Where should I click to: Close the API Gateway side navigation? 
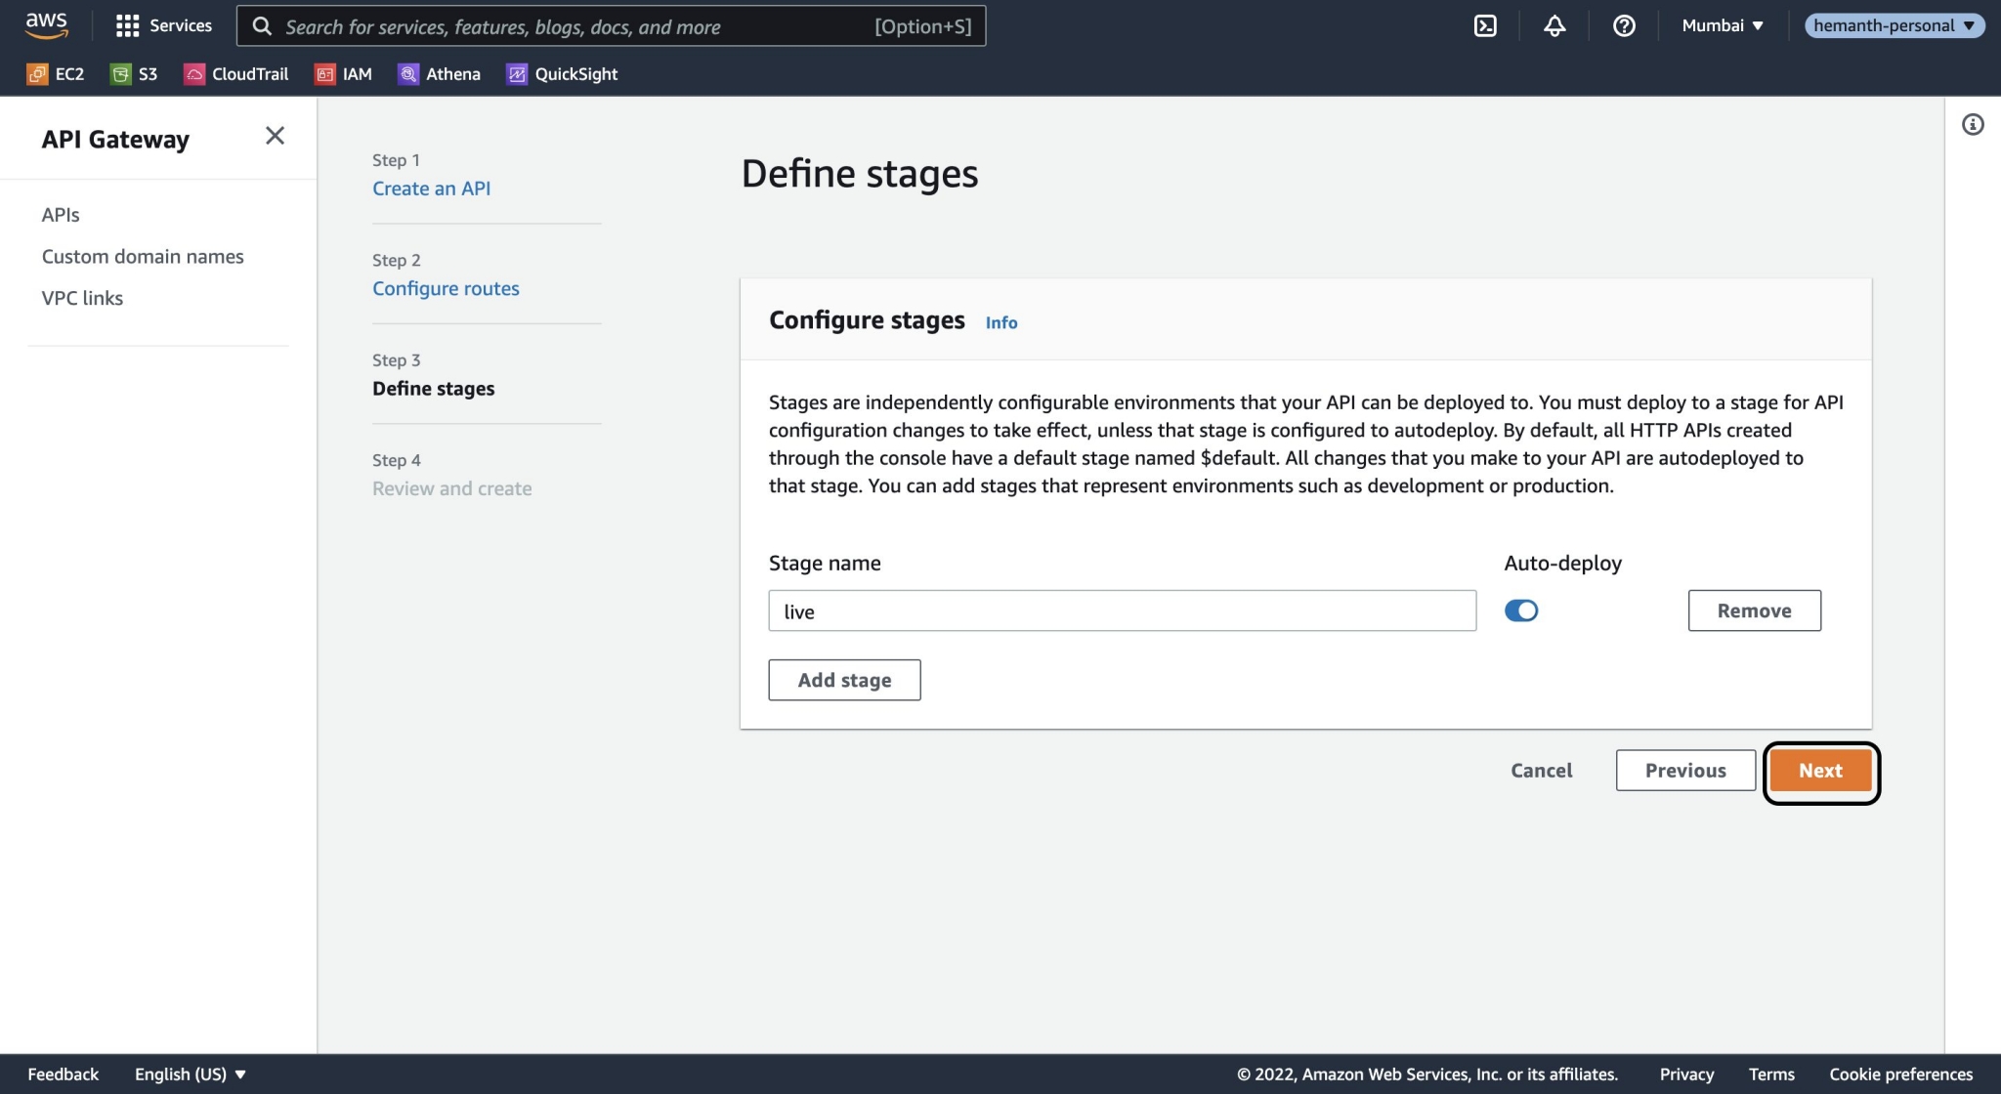275,136
